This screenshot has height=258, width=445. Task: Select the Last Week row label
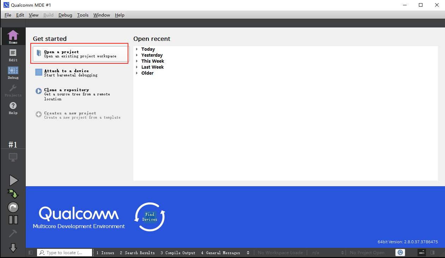coord(153,67)
